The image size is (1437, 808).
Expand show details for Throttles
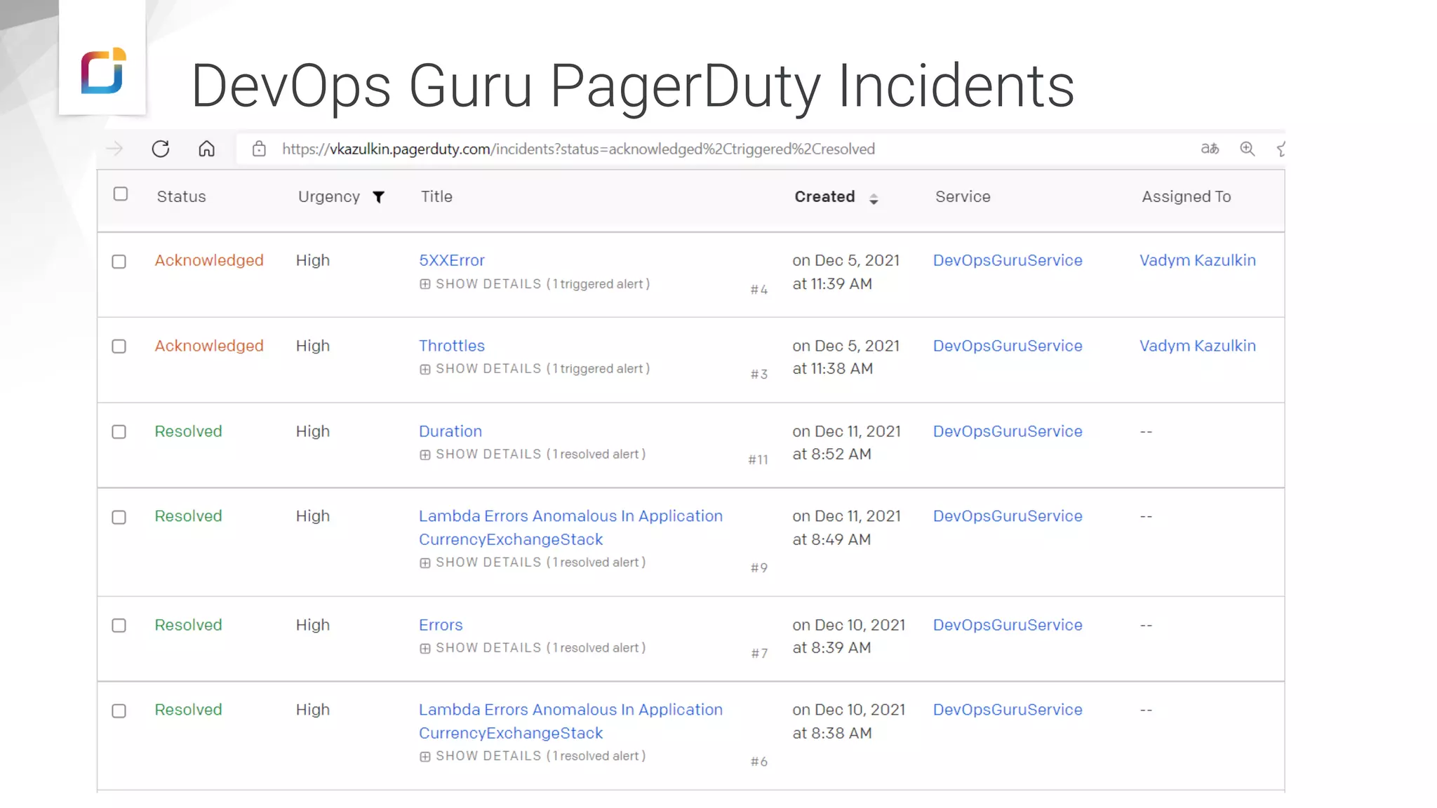point(535,369)
